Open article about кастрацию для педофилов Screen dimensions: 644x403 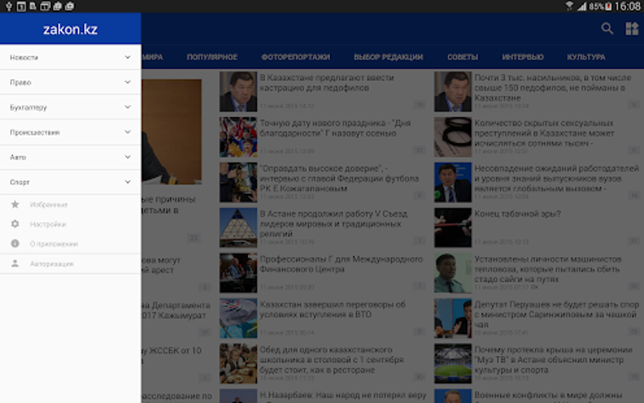(x=327, y=83)
